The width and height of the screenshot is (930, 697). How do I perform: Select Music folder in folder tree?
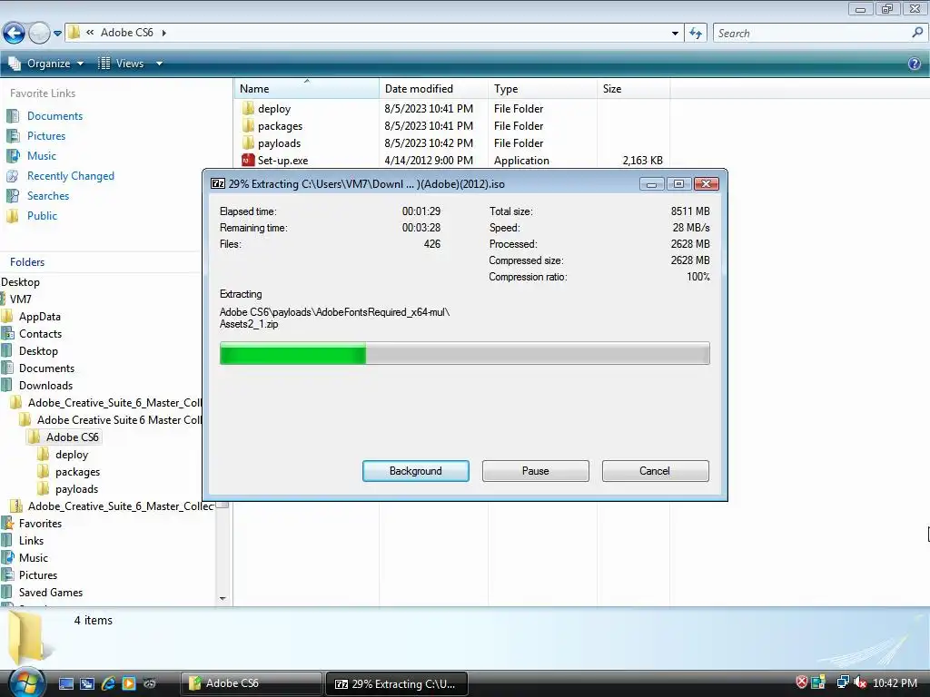click(x=34, y=558)
